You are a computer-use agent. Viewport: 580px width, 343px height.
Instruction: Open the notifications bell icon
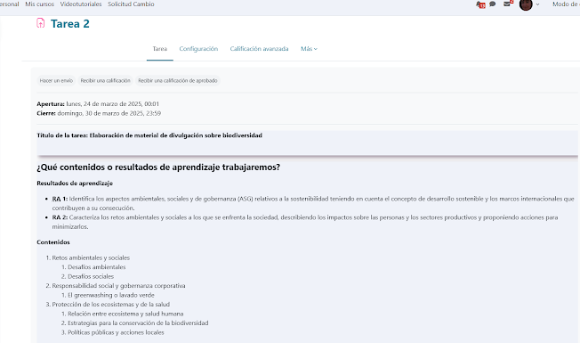point(480,4)
